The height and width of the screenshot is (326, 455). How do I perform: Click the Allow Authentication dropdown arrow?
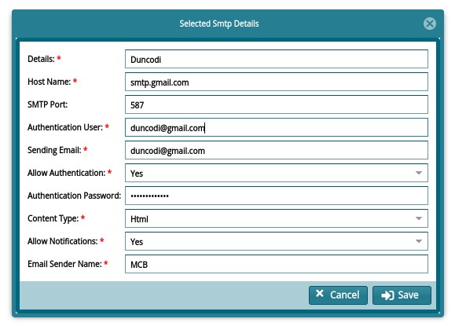(418, 173)
